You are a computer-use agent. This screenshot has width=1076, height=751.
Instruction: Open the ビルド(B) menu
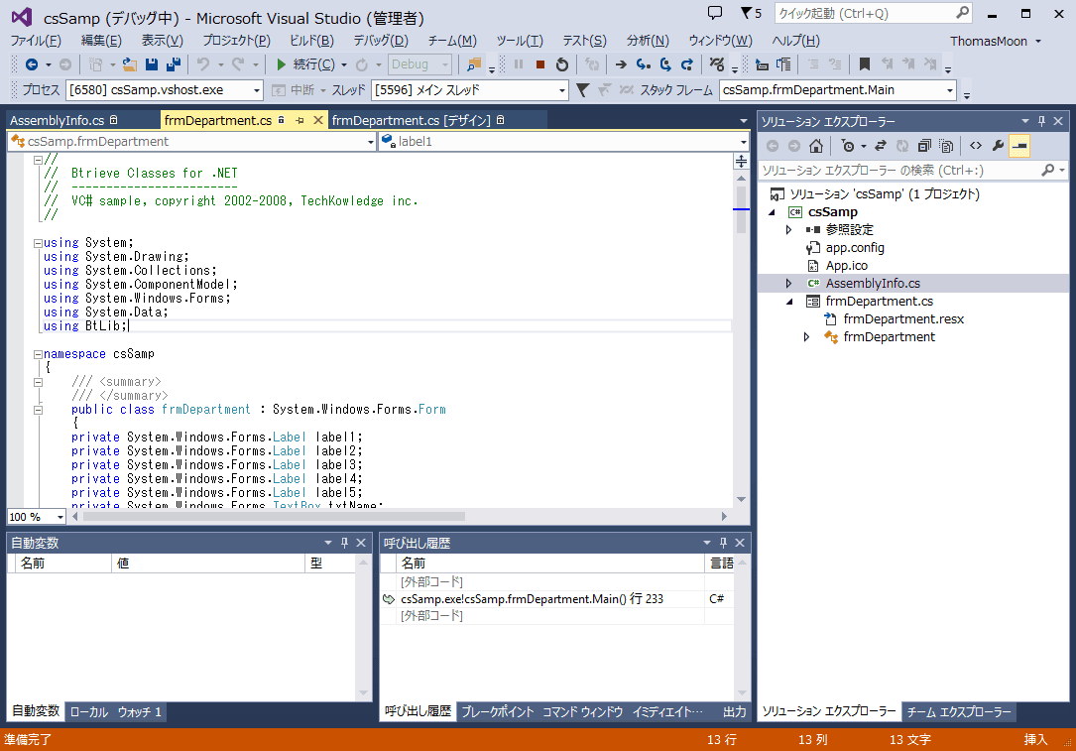pos(311,41)
